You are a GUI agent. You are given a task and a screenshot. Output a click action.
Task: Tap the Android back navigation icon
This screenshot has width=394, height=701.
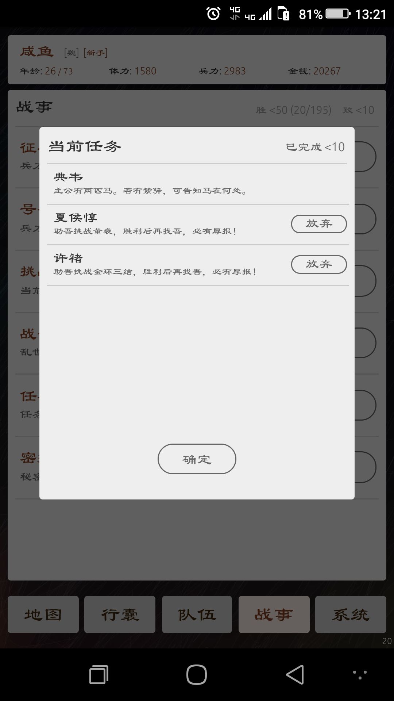click(x=295, y=674)
